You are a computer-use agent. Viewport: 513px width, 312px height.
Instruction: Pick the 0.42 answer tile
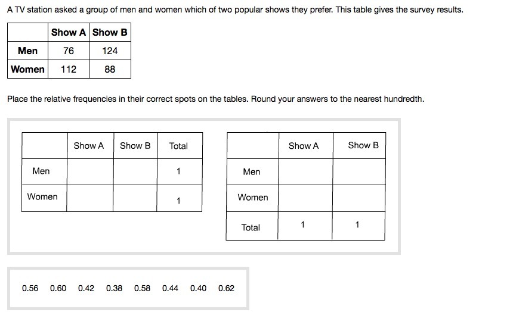pyautogui.click(x=86, y=288)
